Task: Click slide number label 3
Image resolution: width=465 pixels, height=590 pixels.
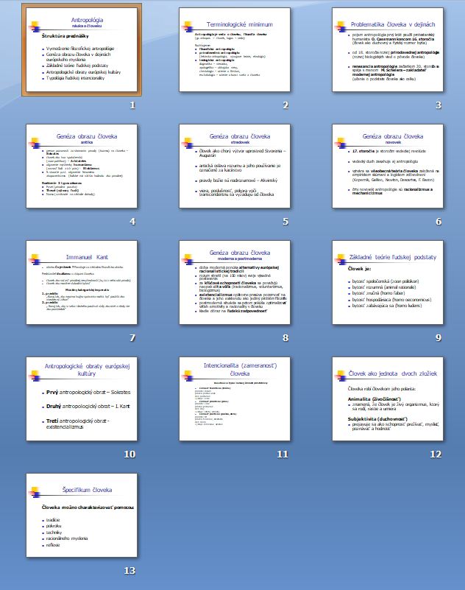Action: (x=439, y=105)
